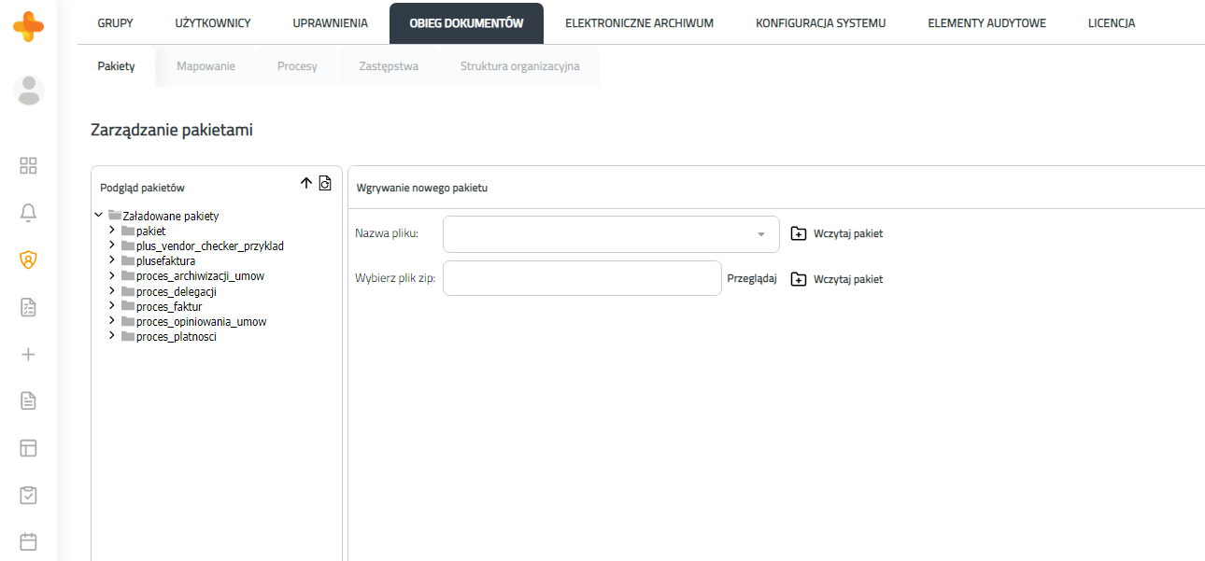Select proces_platnosci tree item
The height and width of the screenshot is (561, 1205).
point(177,336)
